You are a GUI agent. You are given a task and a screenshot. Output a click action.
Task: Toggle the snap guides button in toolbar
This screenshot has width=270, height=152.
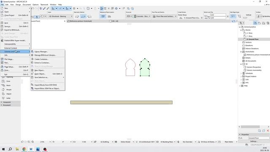tap(60, 8)
